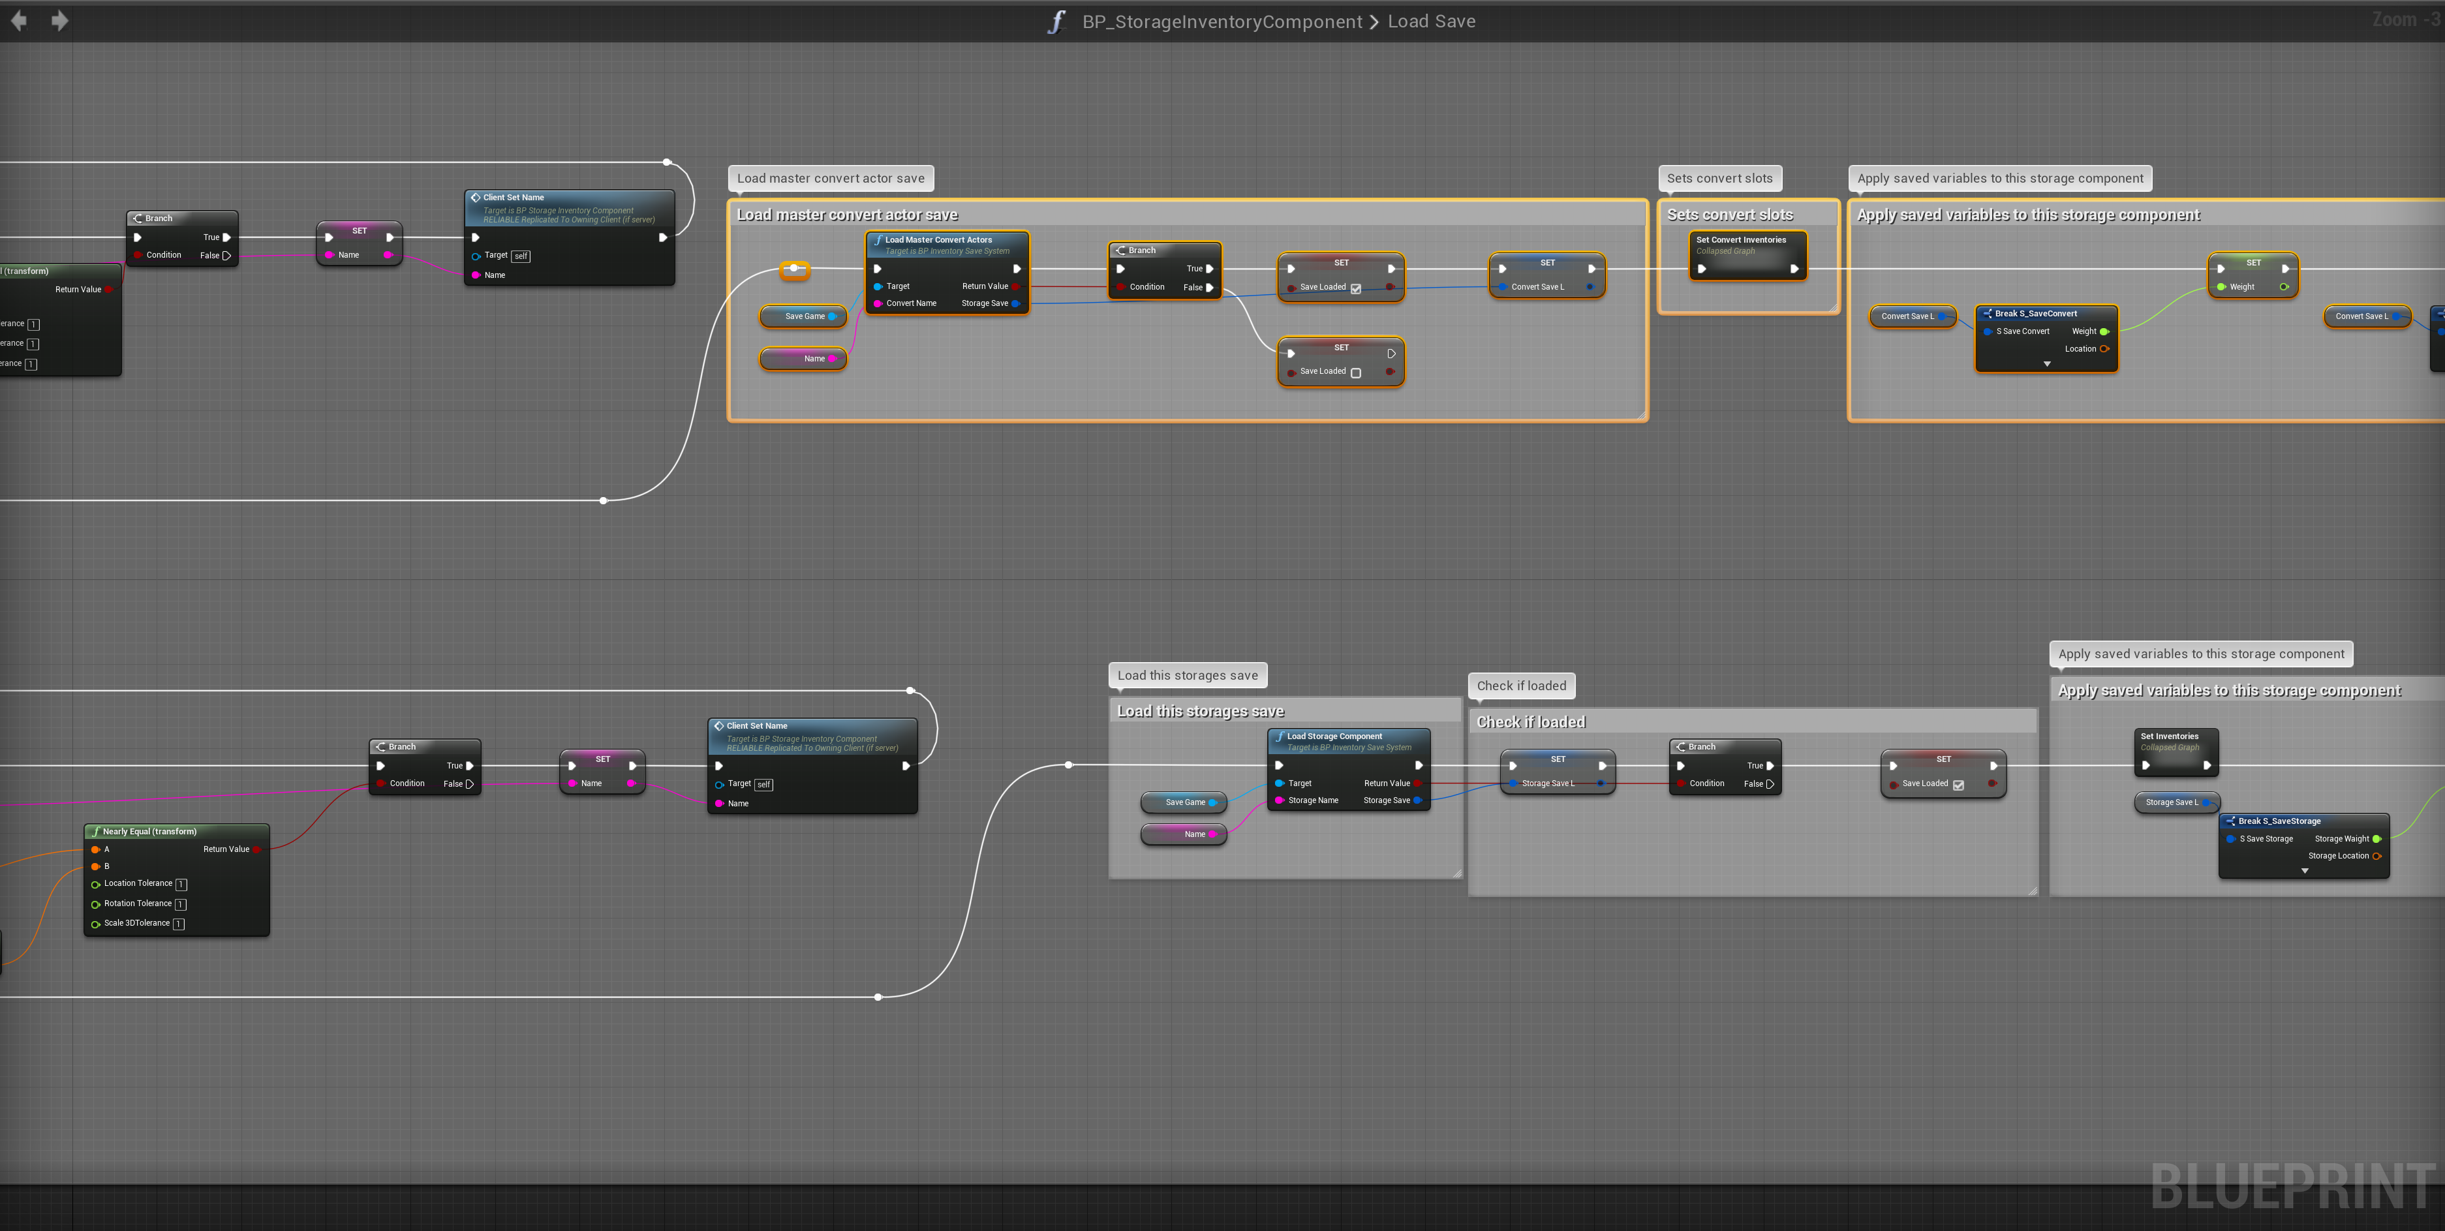Screen dimensions: 2445x1231
Task: Open the BP_StorageInventoryComponent breadcrumb
Action: [x=1222, y=22]
